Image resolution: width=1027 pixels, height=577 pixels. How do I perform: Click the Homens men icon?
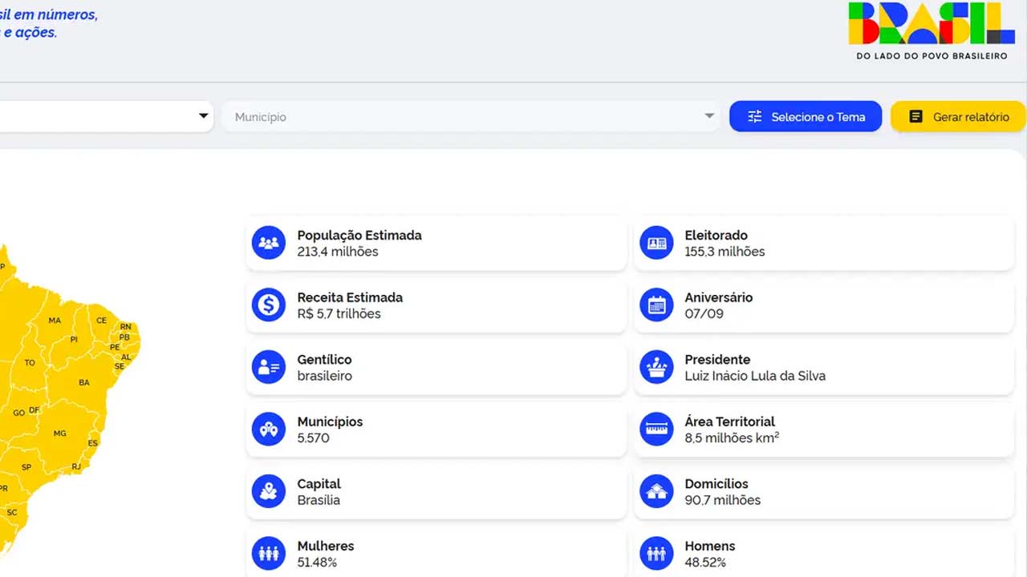pyautogui.click(x=656, y=554)
